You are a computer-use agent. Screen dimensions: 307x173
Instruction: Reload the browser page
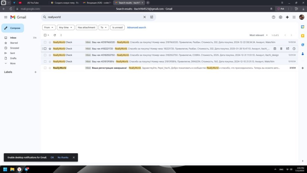(11, 9)
